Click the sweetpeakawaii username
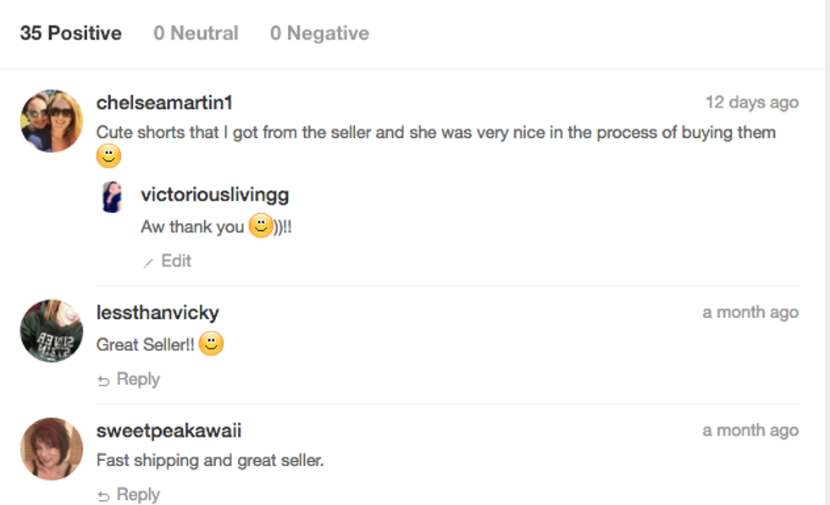Viewport: 830px width, 505px height. click(169, 431)
